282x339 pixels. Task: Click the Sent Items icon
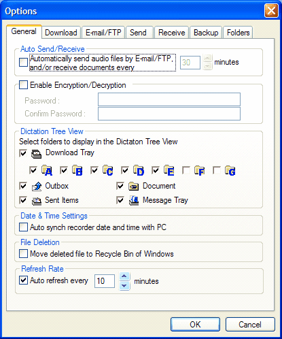click(x=37, y=201)
